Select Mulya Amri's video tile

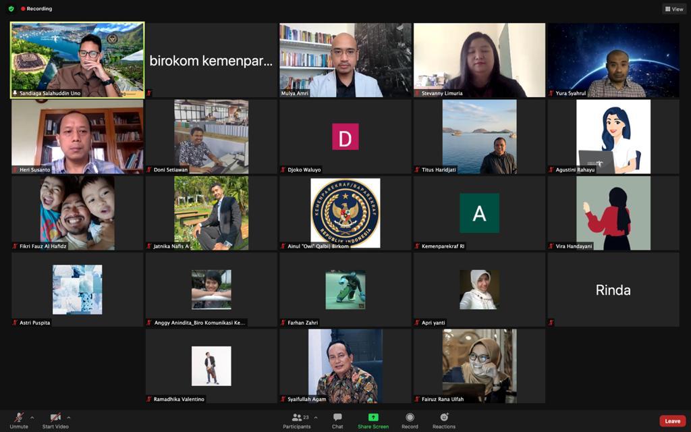pos(345,59)
